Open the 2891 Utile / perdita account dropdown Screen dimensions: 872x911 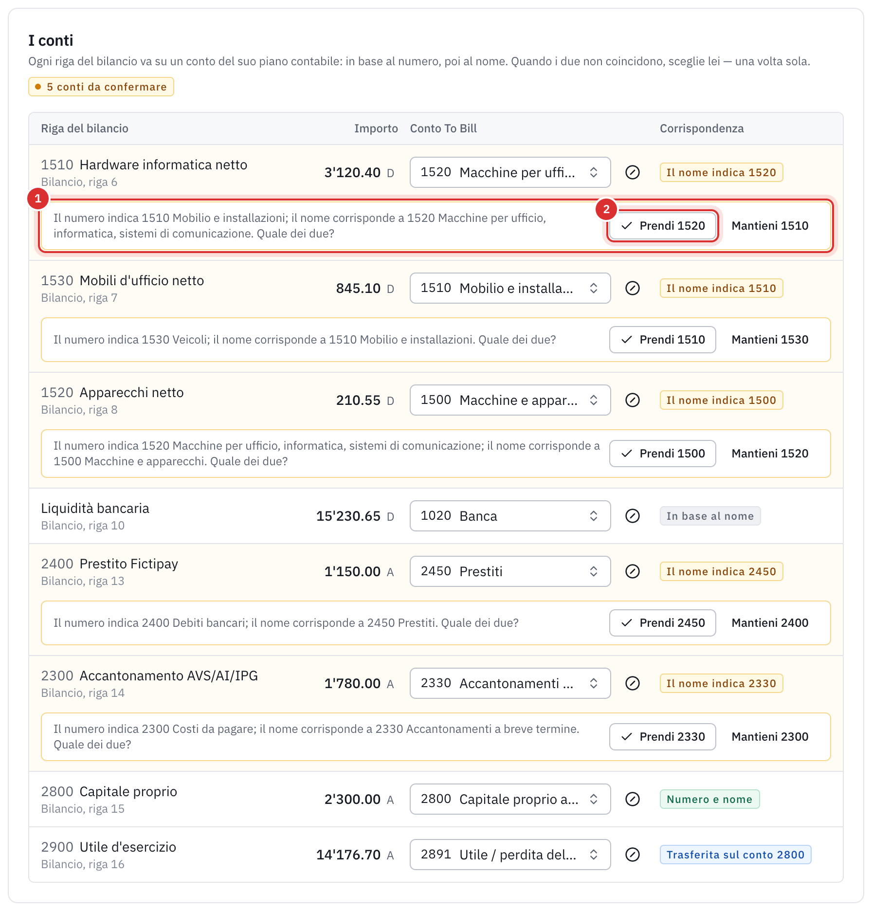510,855
